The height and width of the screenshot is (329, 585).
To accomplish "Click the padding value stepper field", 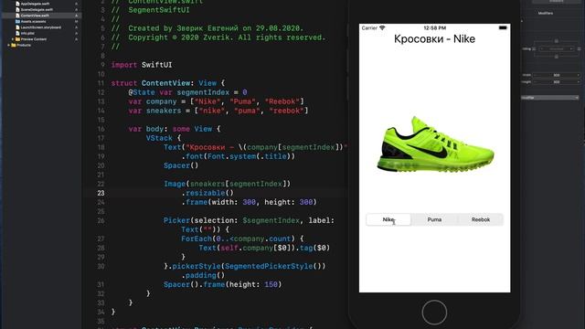I will tap(557, 48).
